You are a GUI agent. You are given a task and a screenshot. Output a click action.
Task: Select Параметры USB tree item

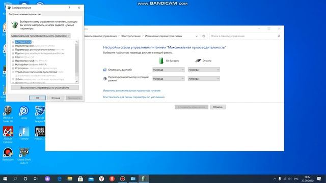[24, 61]
